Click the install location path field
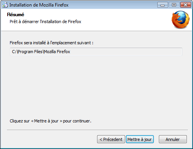Viewport: 193px width, 149px height. (x=96, y=52)
